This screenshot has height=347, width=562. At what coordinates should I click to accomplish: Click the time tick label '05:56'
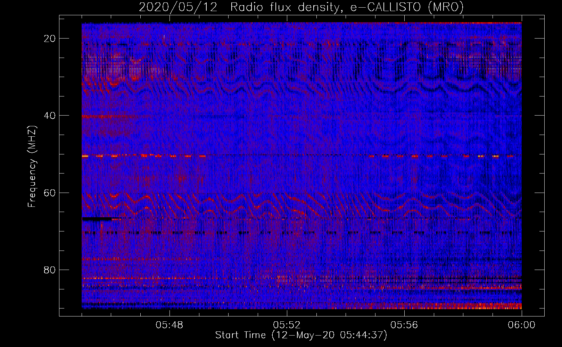tap(404, 325)
